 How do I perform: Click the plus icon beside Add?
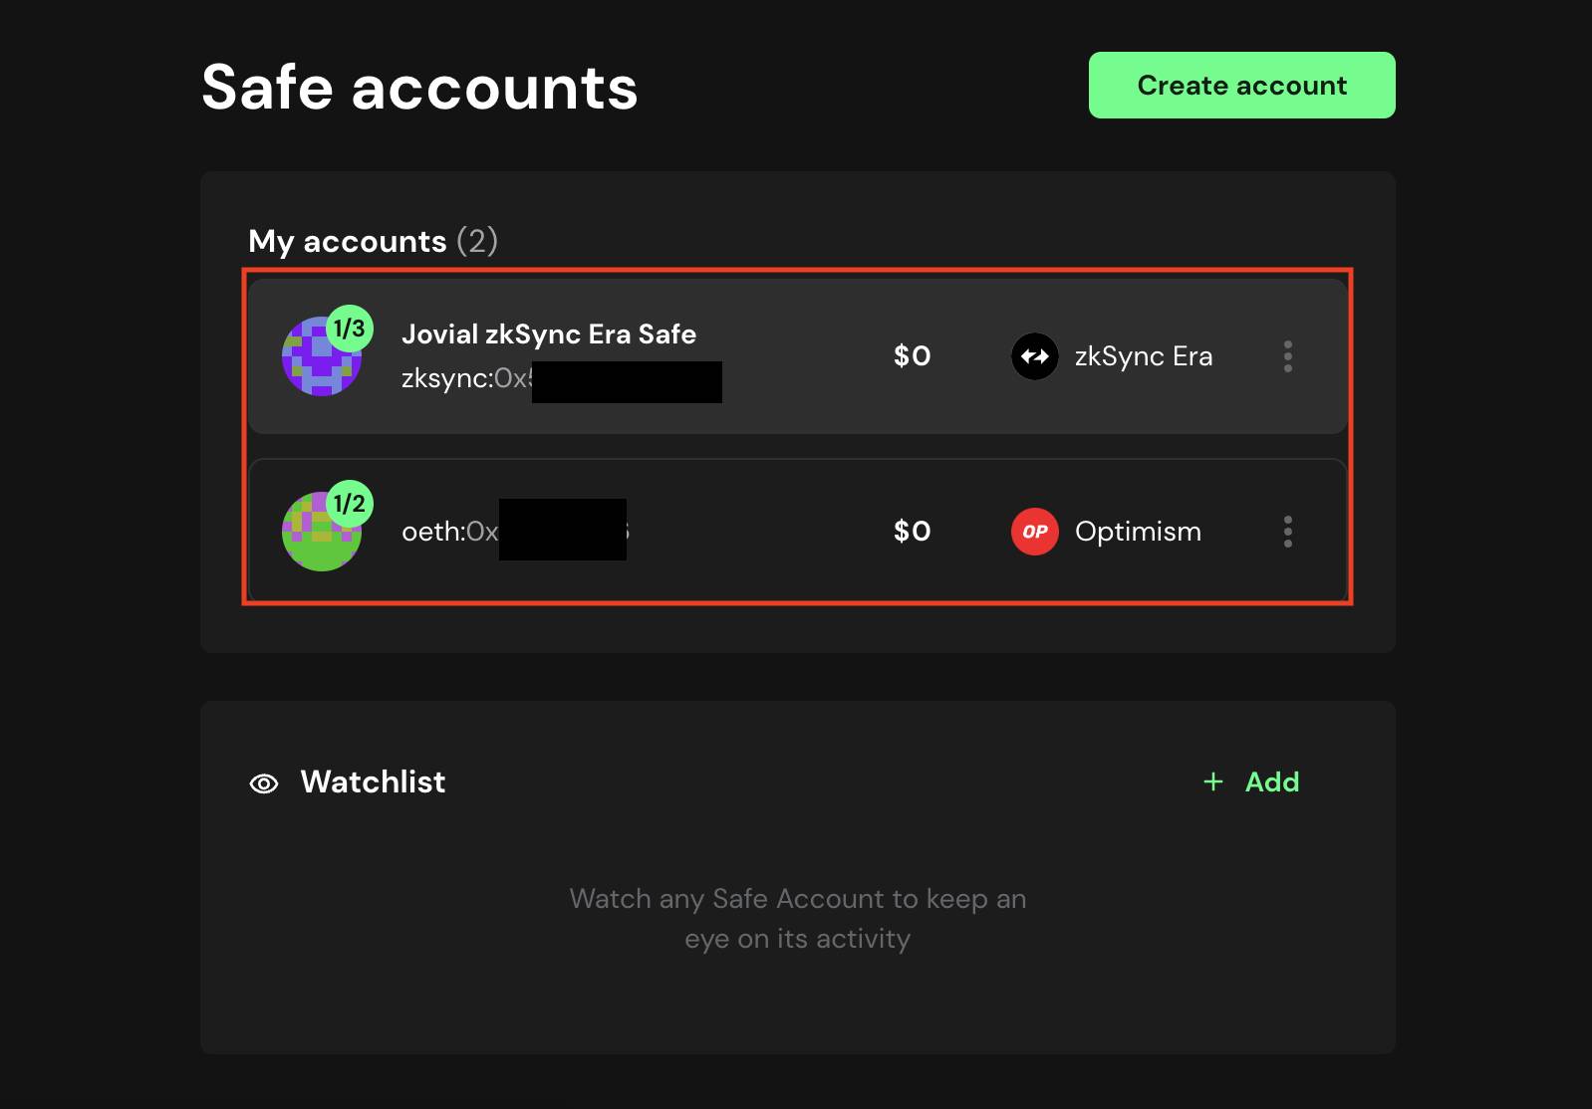[x=1213, y=782]
